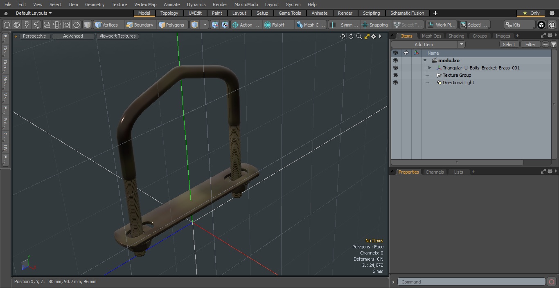The image size is (559, 288).
Task: Click the unwrapped cross cube icon
Action: click(x=57, y=25)
